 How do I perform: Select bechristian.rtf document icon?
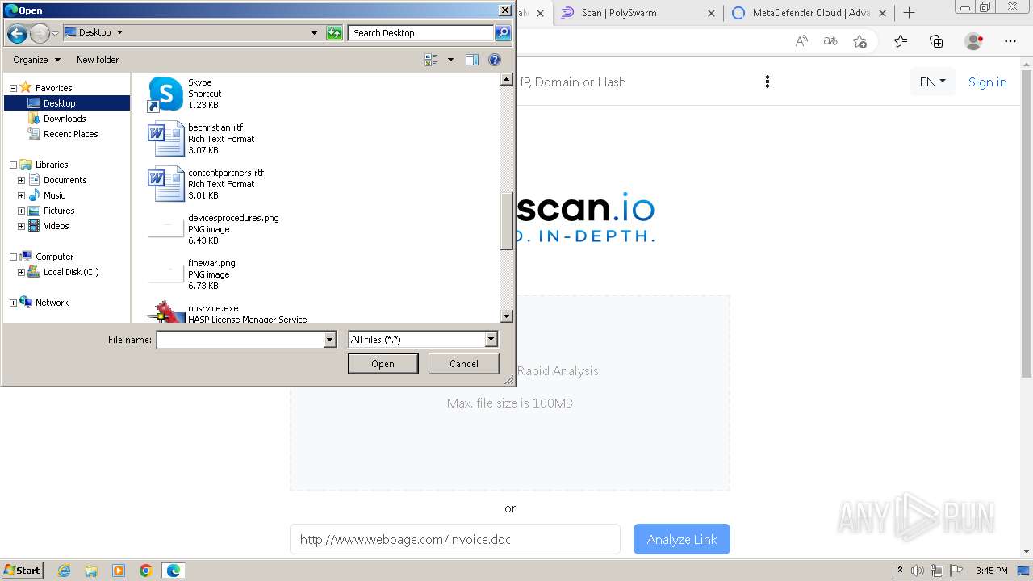pos(166,139)
